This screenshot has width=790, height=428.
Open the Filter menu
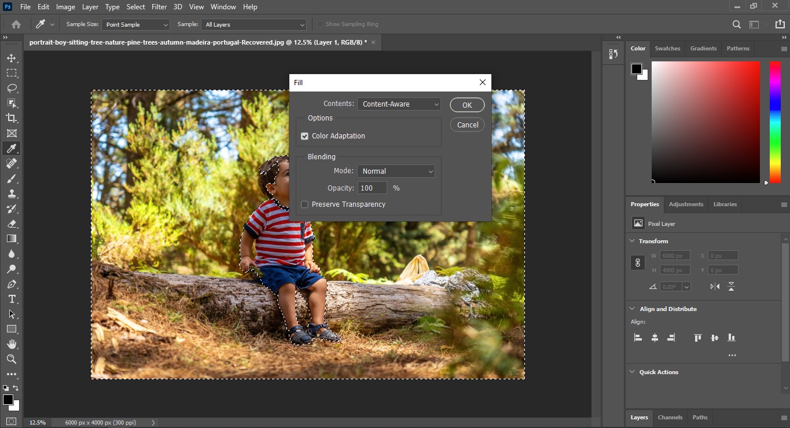pos(159,7)
